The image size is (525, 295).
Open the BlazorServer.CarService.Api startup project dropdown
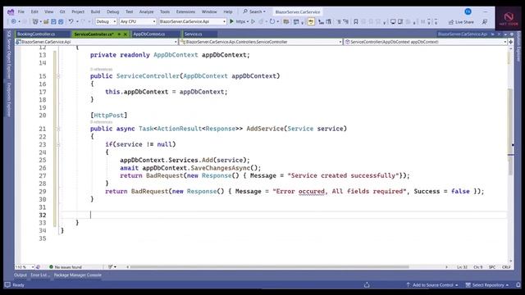pyautogui.click(x=193, y=21)
